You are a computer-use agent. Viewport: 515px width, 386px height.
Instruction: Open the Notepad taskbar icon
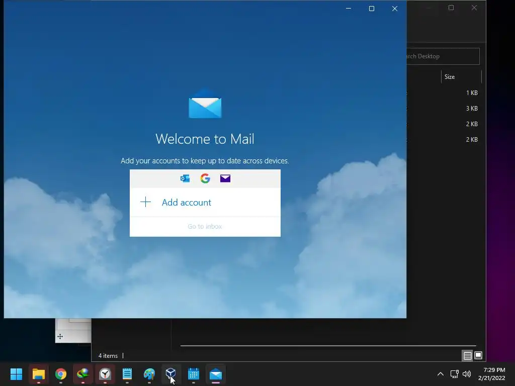(x=127, y=374)
